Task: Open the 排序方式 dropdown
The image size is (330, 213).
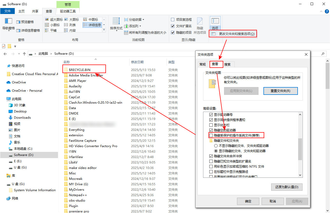Action: [x=116, y=24]
